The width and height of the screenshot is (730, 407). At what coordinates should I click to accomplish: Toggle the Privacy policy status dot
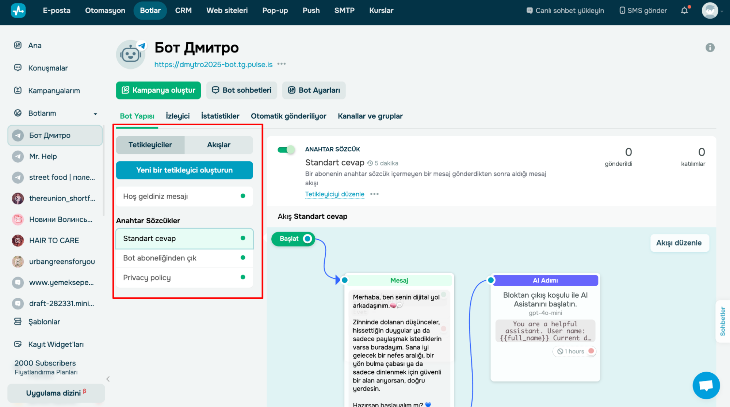click(x=243, y=277)
